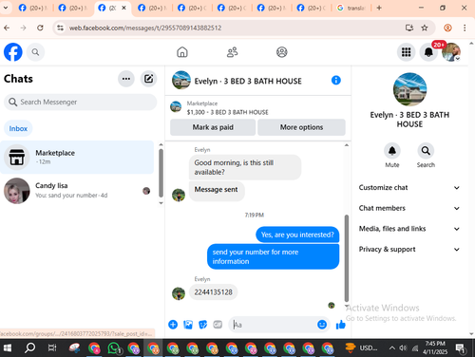Click the Evelyn chat header title
The width and height of the screenshot is (475, 357).
248,81
